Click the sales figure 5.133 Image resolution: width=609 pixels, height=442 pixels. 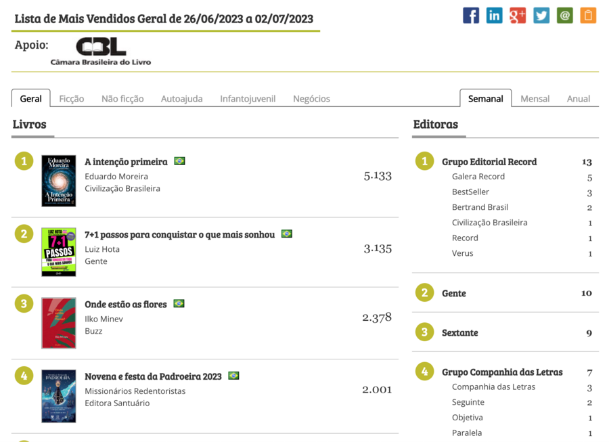coord(378,176)
